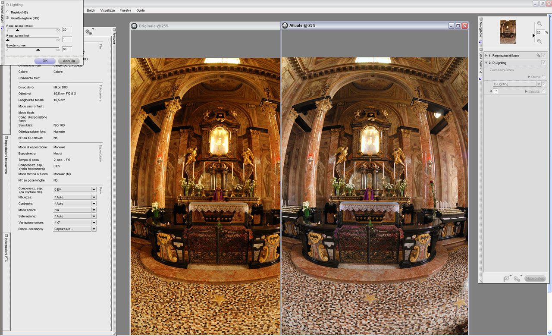Image resolution: width=552 pixels, height=336 pixels.
Task: Click the link icon on Regolazioni di base
Action: coord(538,56)
